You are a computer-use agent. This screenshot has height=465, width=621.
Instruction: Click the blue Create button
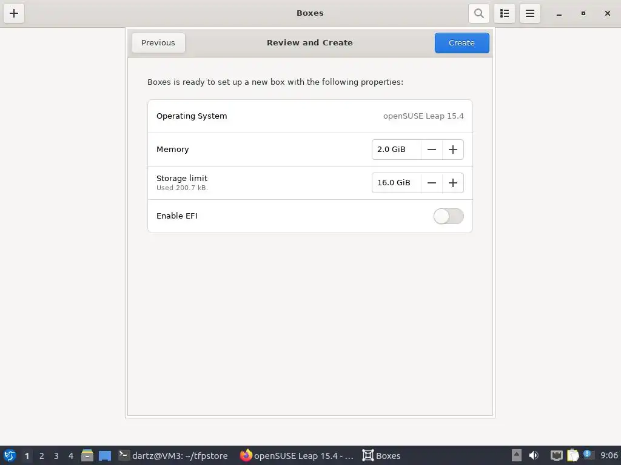(x=462, y=43)
